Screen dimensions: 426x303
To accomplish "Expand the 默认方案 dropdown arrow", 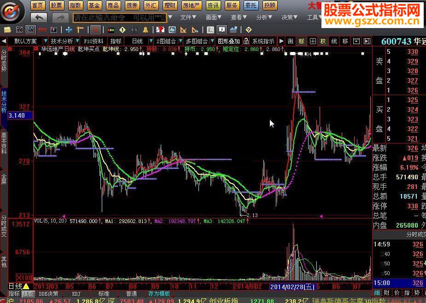I will pos(46,41).
